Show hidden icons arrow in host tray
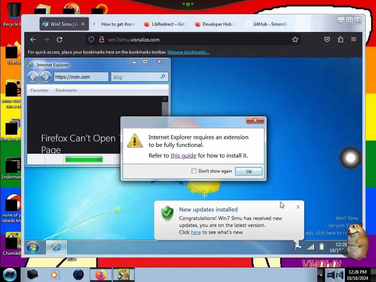This screenshot has height=282, width=376. click(x=321, y=275)
